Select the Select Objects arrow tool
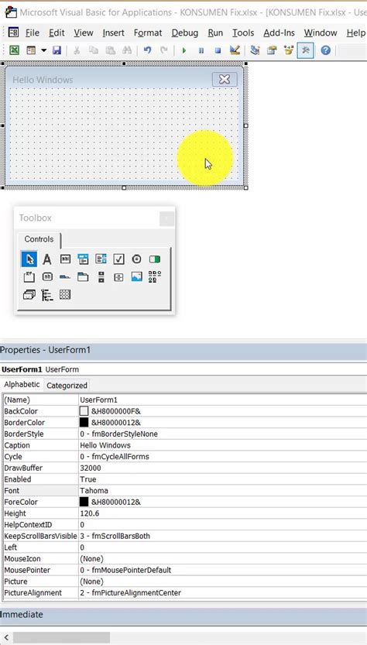367x645 pixels. (x=29, y=259)
